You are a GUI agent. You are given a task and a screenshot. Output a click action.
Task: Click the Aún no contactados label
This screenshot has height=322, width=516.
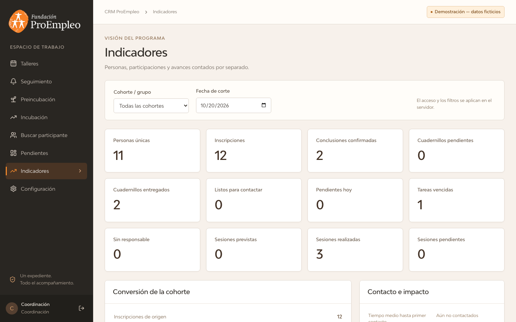click(457, 316)
